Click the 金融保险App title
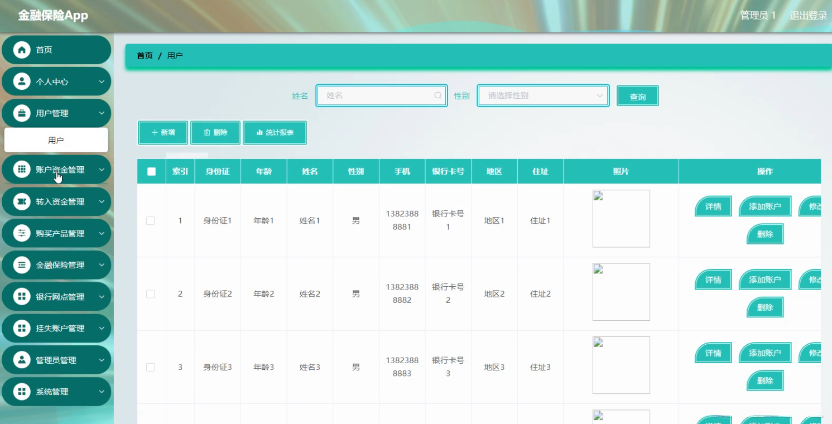Viewport: 832px width, 424px height. (x=53, y=16)
